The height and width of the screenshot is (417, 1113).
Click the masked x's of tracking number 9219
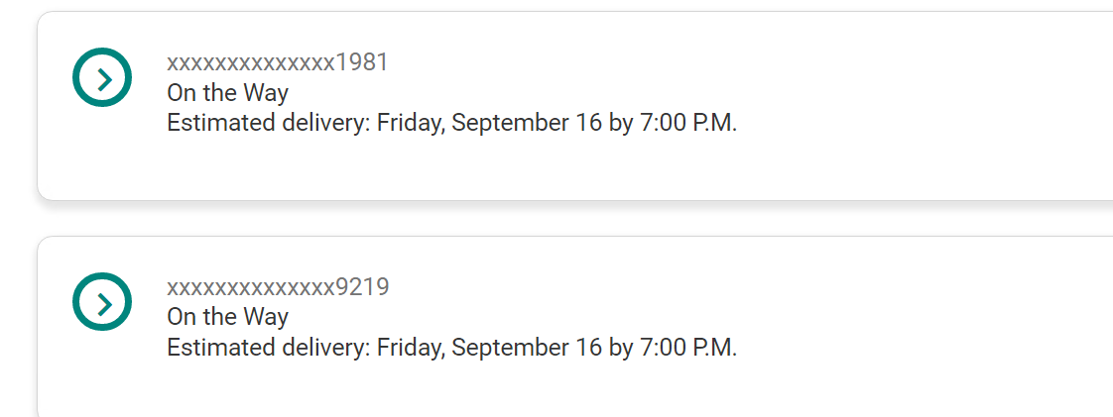pos(251,288)
